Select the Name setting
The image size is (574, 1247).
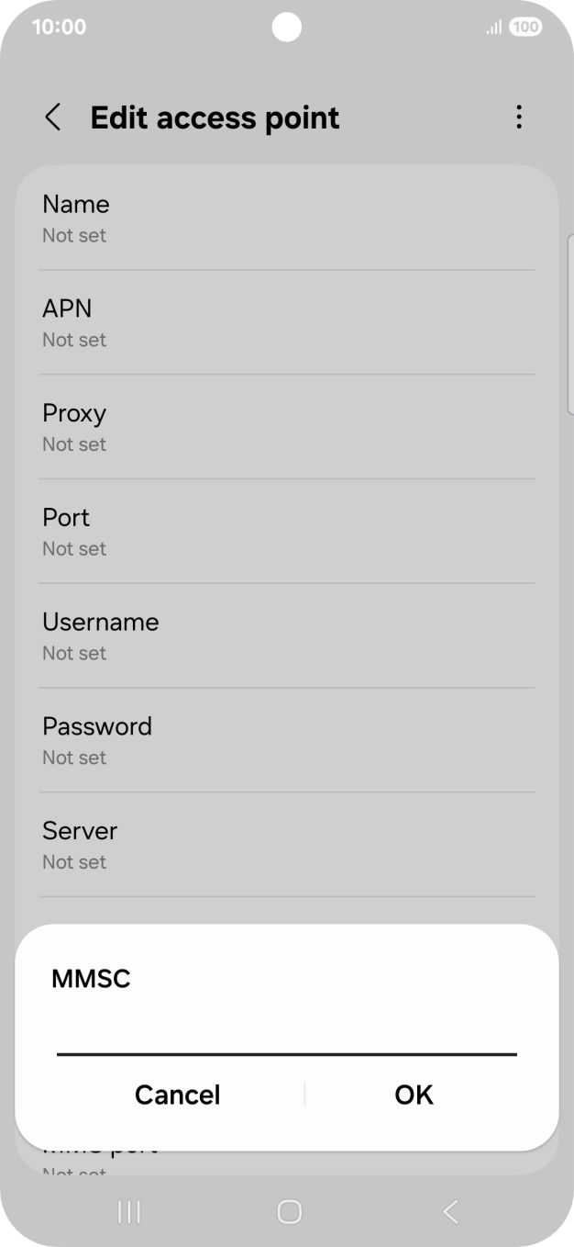[287, 218]
